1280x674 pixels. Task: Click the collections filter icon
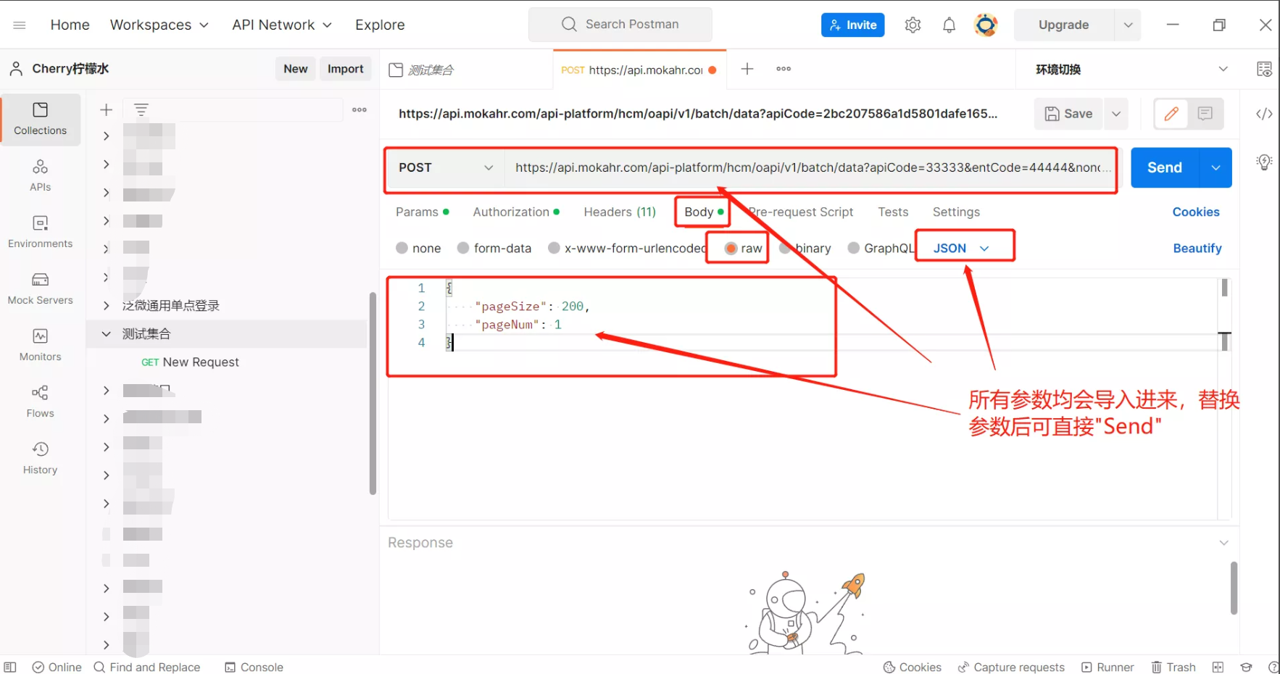141,109
